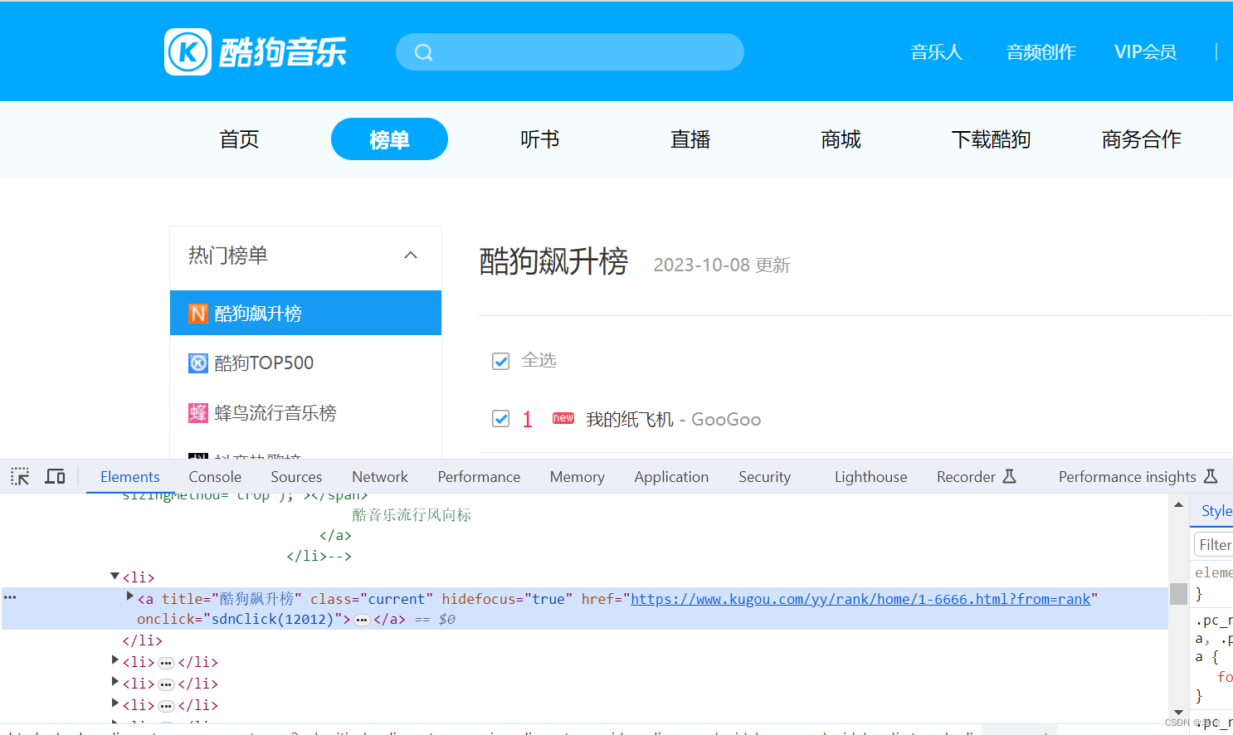This screenshot has width=1233, height=735.
Task: Click the 酷狗飙升榜 page heading
Action: tap(553, 261)
